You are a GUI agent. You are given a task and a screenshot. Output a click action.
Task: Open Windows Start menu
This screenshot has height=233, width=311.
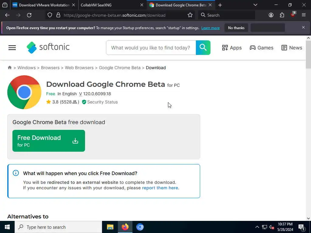[7, 227]
